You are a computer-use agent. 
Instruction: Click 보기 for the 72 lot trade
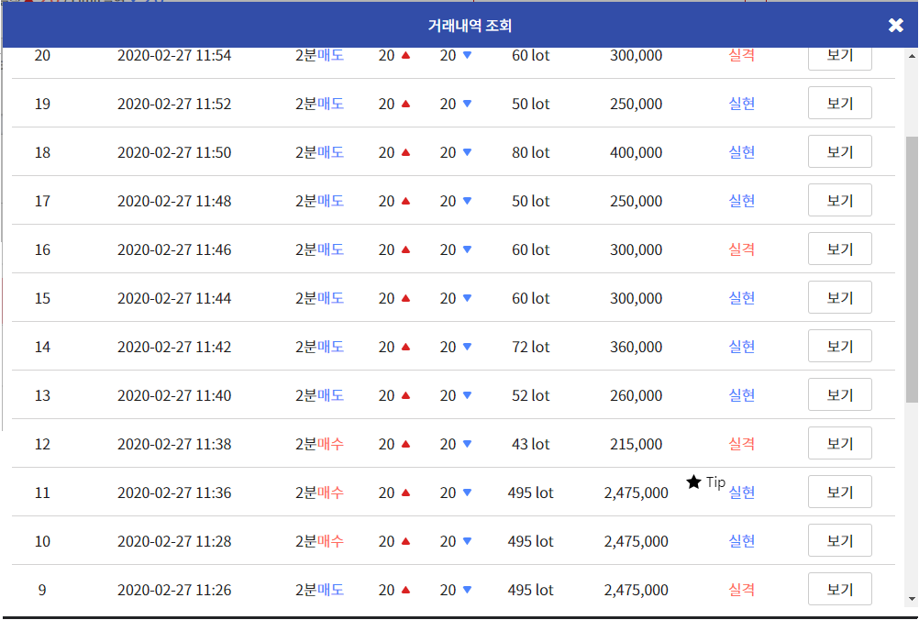(x=839, y=347)
